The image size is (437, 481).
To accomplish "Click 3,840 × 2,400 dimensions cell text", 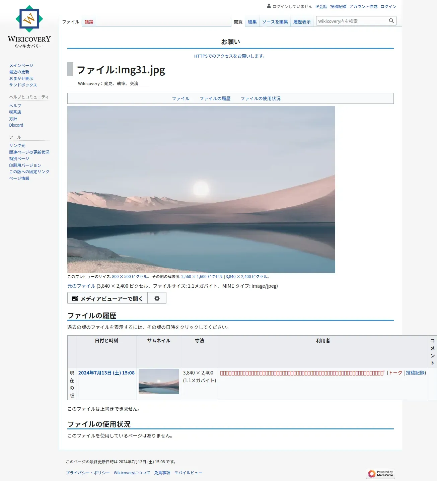I will pyautogui.click(x=198, y=373).
